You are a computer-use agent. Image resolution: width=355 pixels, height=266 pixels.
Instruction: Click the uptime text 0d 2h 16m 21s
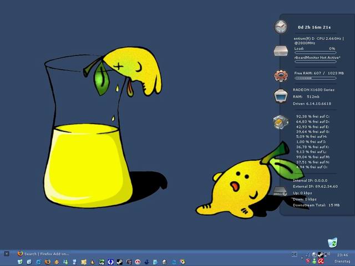click(314, 27)
